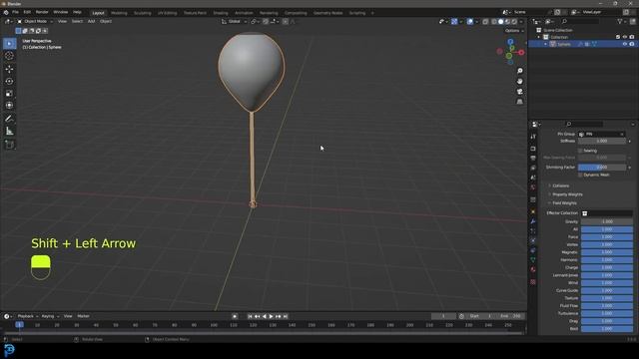Click the timeline End frame field
Screen dimensions: 639x359
click(x=510, y=316)
